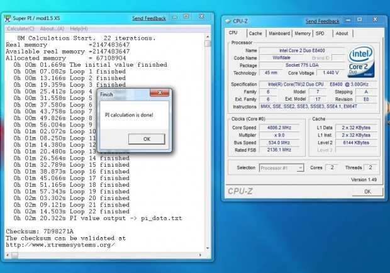Click the CPU-Z OK button
This screenshot has width=390, height=273.
coord(367,192)
